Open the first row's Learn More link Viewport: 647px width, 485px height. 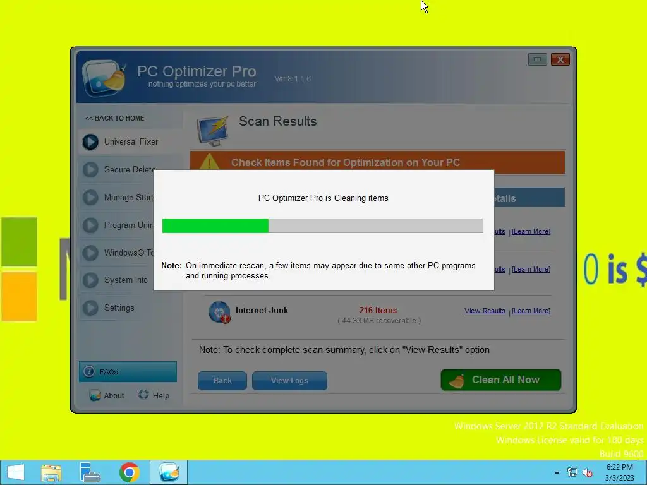point(531,231)
